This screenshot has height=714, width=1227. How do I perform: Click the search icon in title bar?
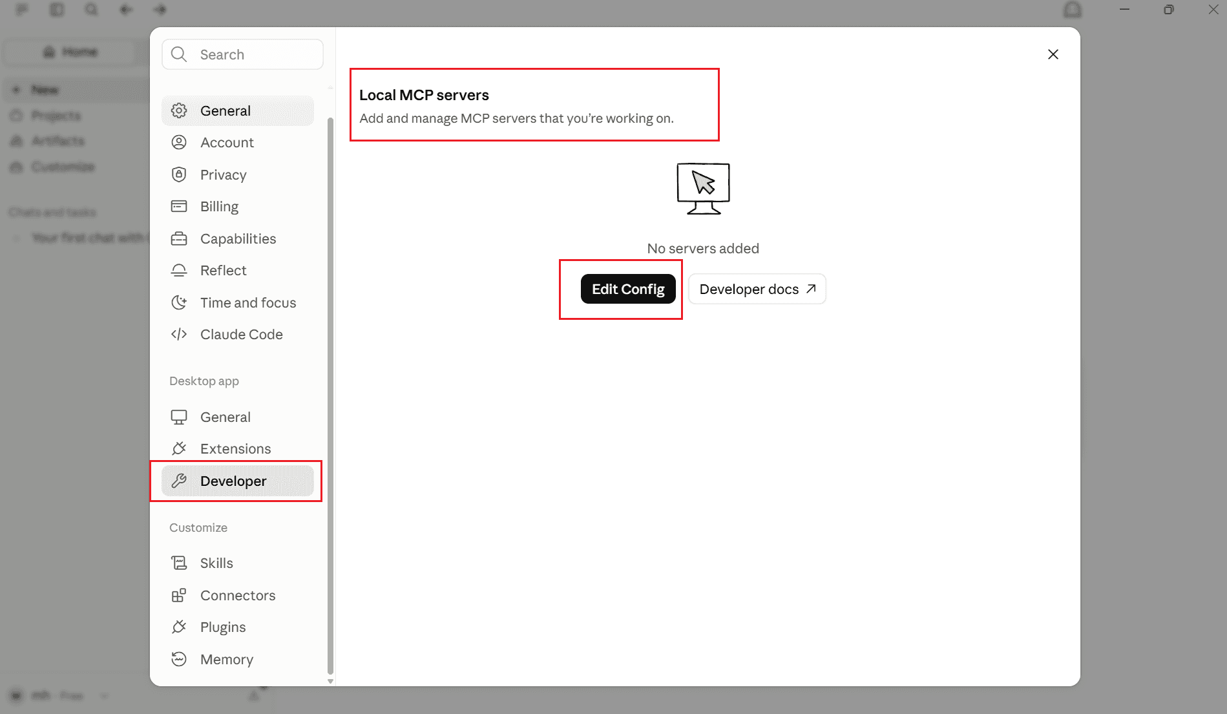click(x=92, y=10)
